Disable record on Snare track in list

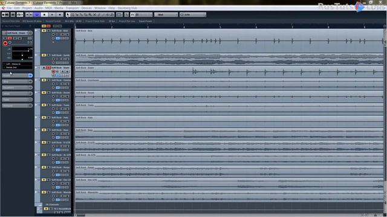(53, 72)
